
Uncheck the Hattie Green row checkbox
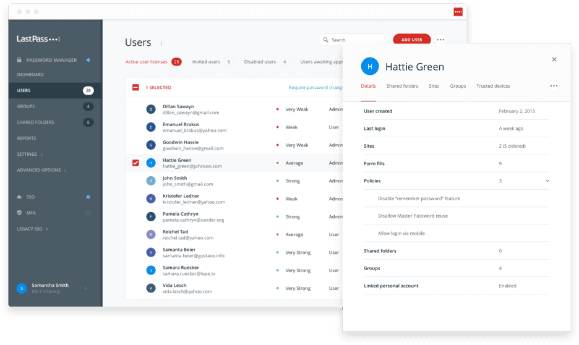pos(135,163)
